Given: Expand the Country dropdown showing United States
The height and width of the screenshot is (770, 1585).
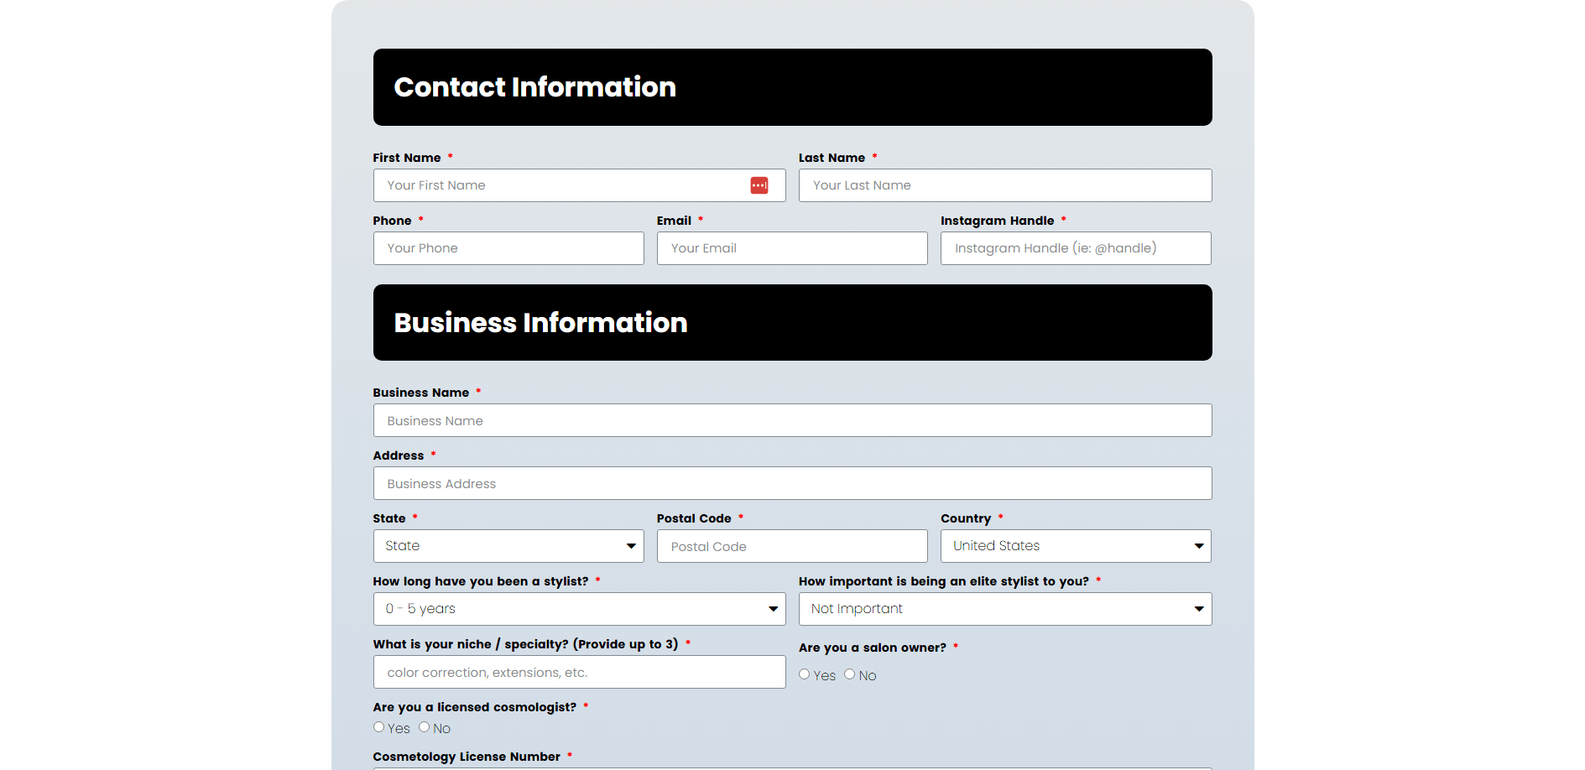Looking at the screenshot, I should pyautogui.click(x=1076, y=546).
